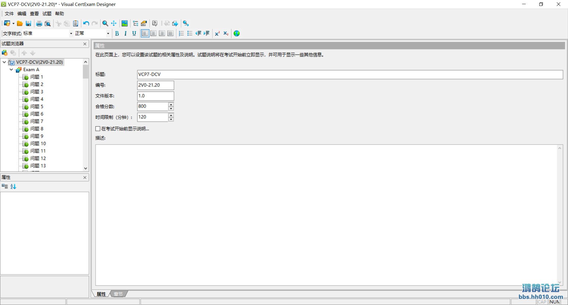Enable 在考试开始前显示说明 checkbox

pyautogui.click(x=98, y=129)
